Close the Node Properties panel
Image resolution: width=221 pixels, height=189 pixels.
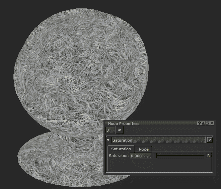[212, 123]
